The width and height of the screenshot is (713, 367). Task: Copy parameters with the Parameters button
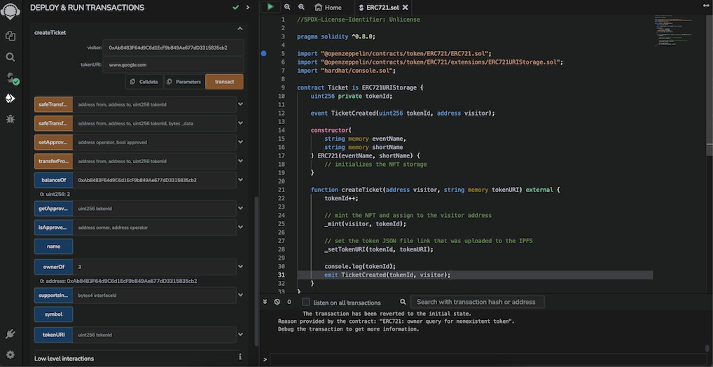pyautogui.click(x=184, y=82)
